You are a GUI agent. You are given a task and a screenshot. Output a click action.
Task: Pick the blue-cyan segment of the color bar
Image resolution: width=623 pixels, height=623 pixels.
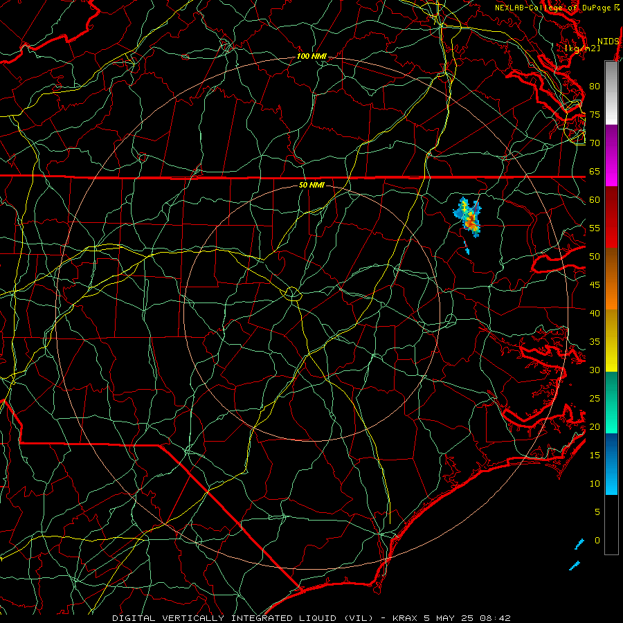611,464
